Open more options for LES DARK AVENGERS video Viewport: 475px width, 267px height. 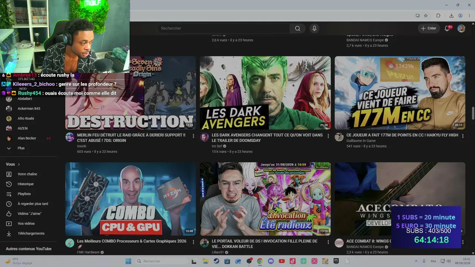click(x=328, y=136)
